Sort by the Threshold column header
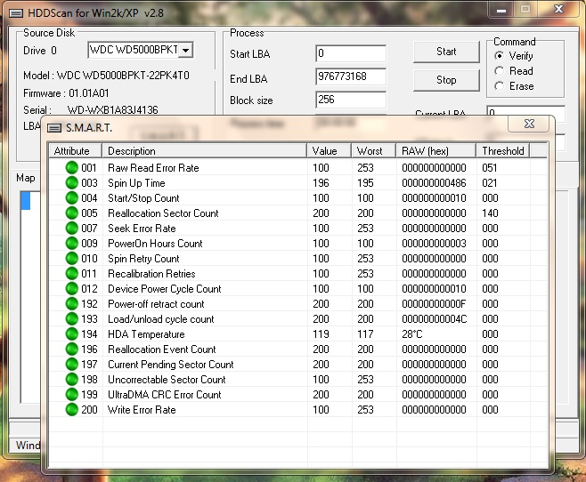Image resolution: width=586 pixels, height=482 pixels. click(503, 150)
